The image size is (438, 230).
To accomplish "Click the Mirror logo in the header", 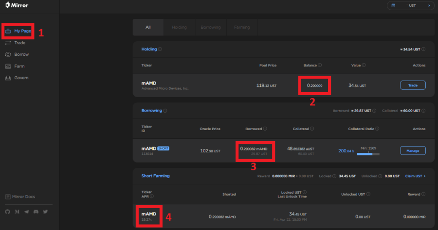I will click(17, 5).
